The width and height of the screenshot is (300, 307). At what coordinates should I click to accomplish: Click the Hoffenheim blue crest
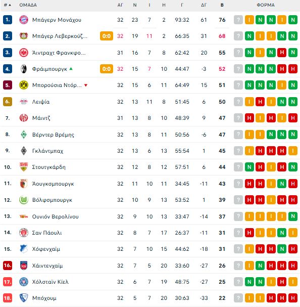point(24,249)
